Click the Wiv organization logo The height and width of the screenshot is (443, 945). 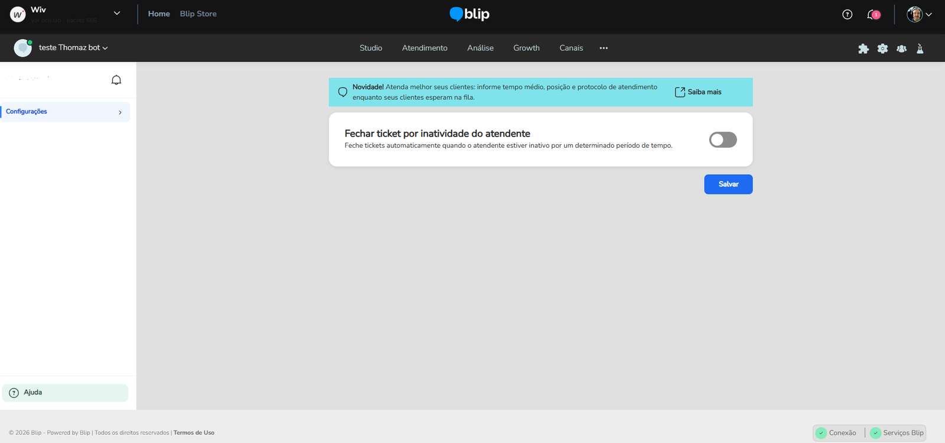click(18, 14)
